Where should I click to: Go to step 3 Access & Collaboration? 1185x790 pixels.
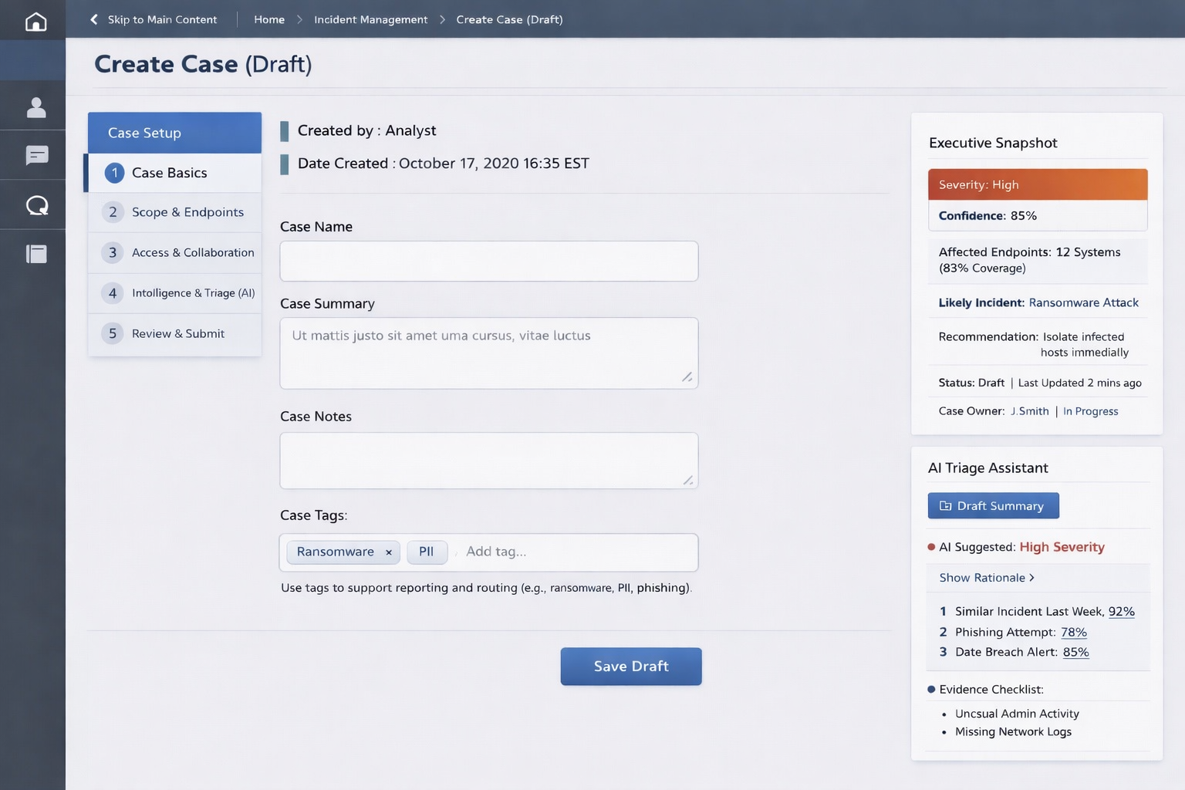pyautogui.click(x=192, y=252)
